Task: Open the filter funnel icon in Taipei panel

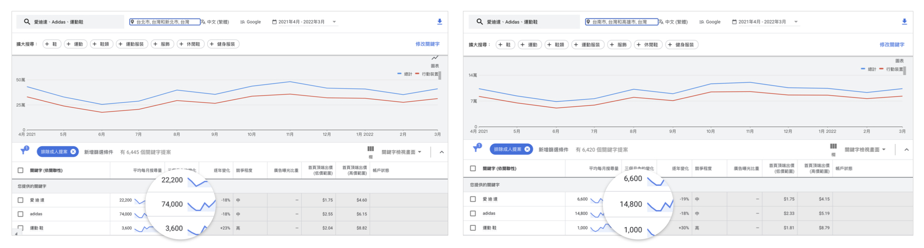Action: click(x=24, y=150)
